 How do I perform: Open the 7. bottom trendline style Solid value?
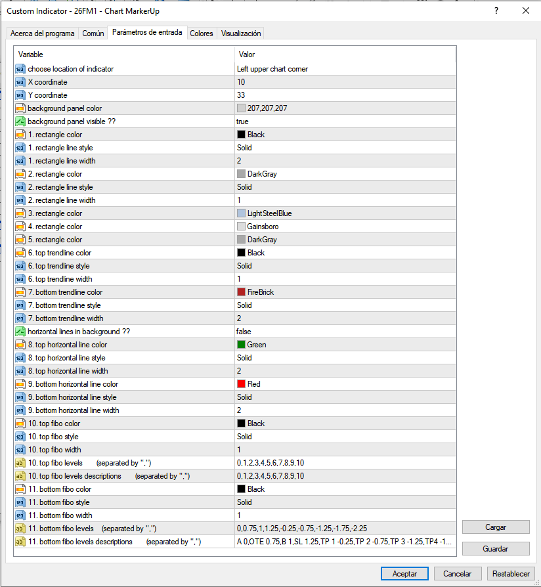345,305
